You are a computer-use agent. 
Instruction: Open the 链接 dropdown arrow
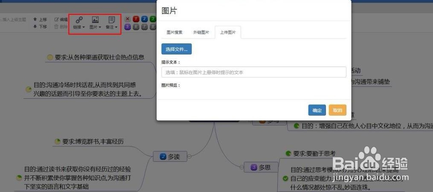point(84,27)
